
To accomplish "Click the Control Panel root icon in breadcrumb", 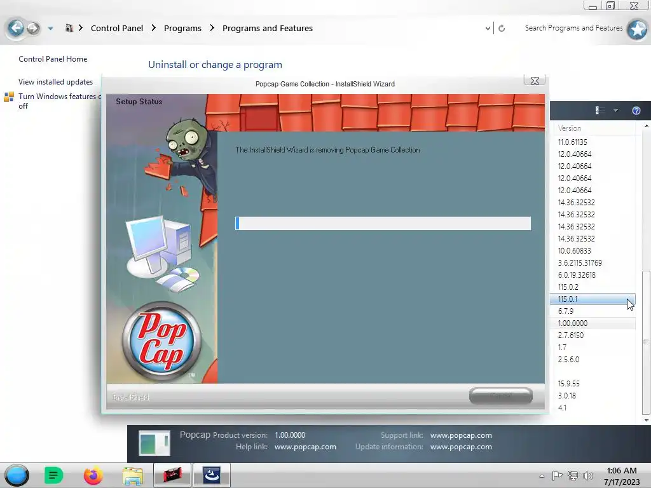I will [69, 28].
